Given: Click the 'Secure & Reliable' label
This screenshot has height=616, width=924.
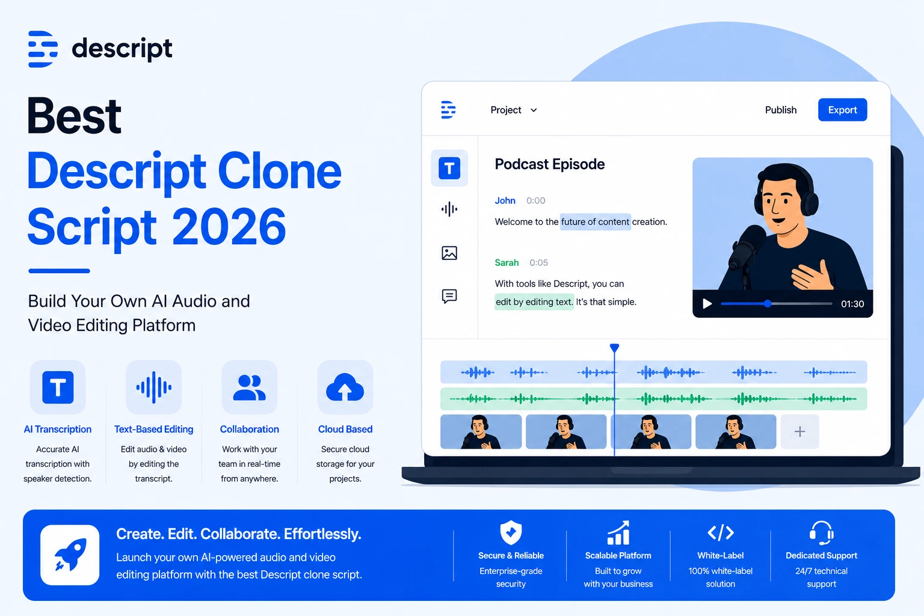Looking at the screenshot, I should tap(511, 556).
